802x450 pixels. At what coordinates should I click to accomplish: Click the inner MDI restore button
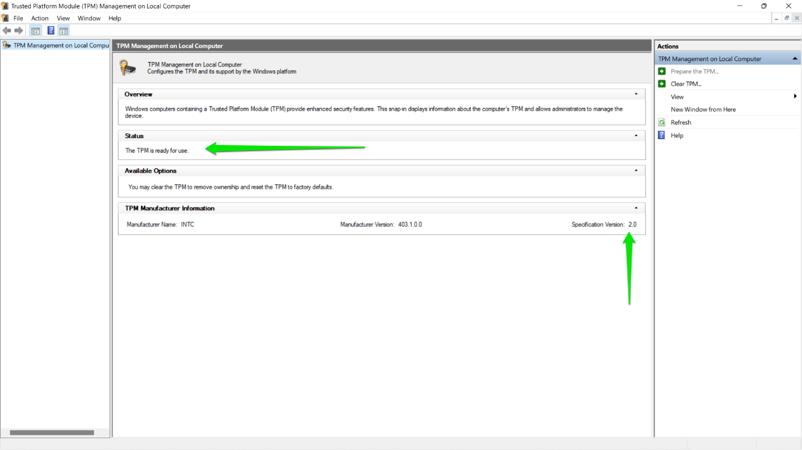point(786,18)
